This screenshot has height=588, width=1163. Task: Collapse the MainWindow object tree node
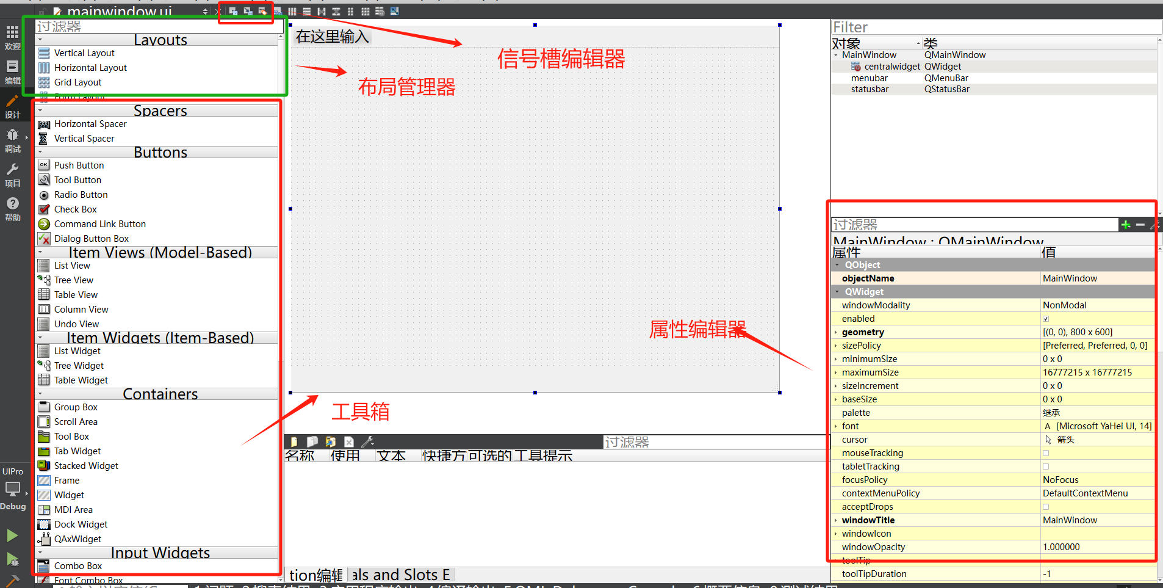pyautogui.click(x=836, y=55)
